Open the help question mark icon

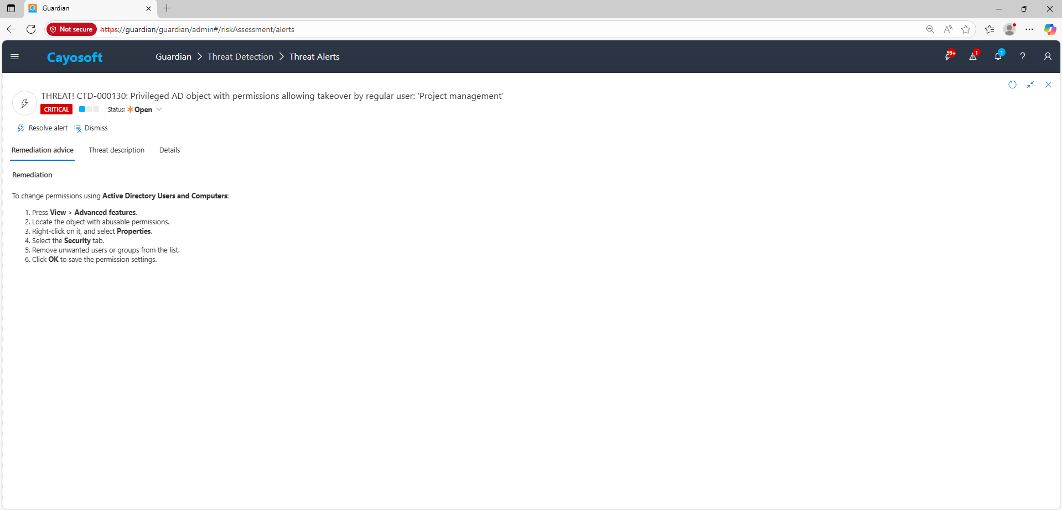click(1023, 56)
